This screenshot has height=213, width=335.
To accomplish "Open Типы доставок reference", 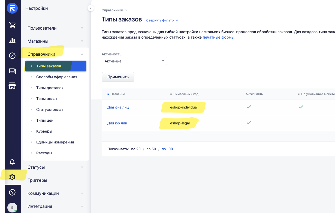I will [50, 88].
